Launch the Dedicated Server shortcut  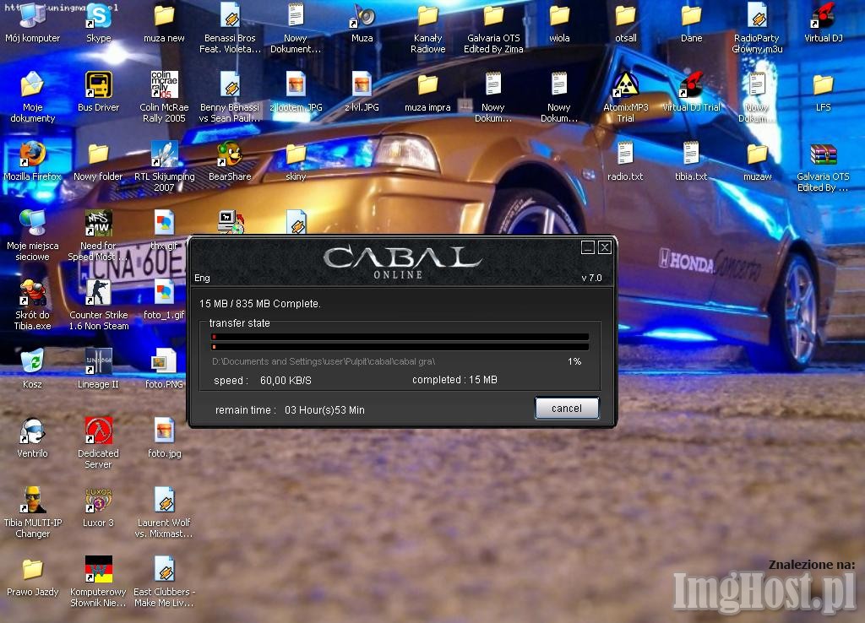(x=99, y=431)
